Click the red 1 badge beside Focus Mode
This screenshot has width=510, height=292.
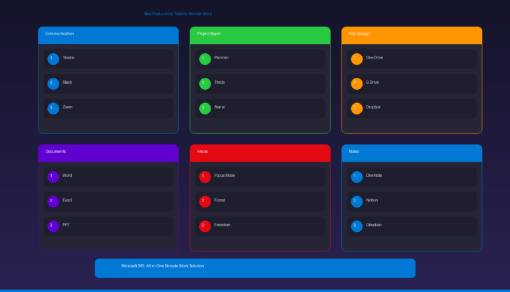point(205,177)
